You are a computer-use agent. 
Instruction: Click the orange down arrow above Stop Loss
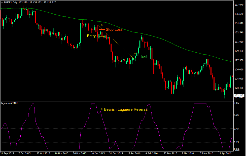102,25
